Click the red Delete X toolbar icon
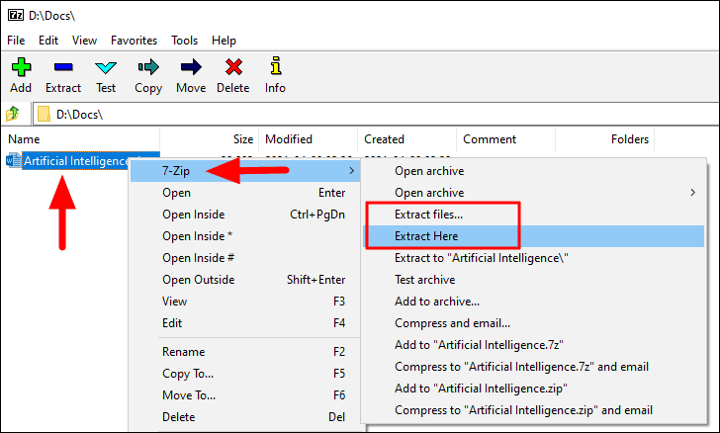This screenshot has height=433, width=720. pos(233,67)
